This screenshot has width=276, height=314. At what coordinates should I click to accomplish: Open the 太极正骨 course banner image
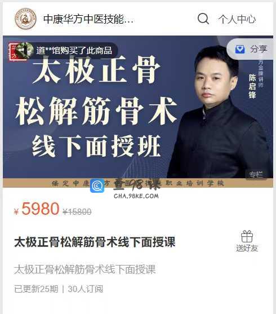138,112
